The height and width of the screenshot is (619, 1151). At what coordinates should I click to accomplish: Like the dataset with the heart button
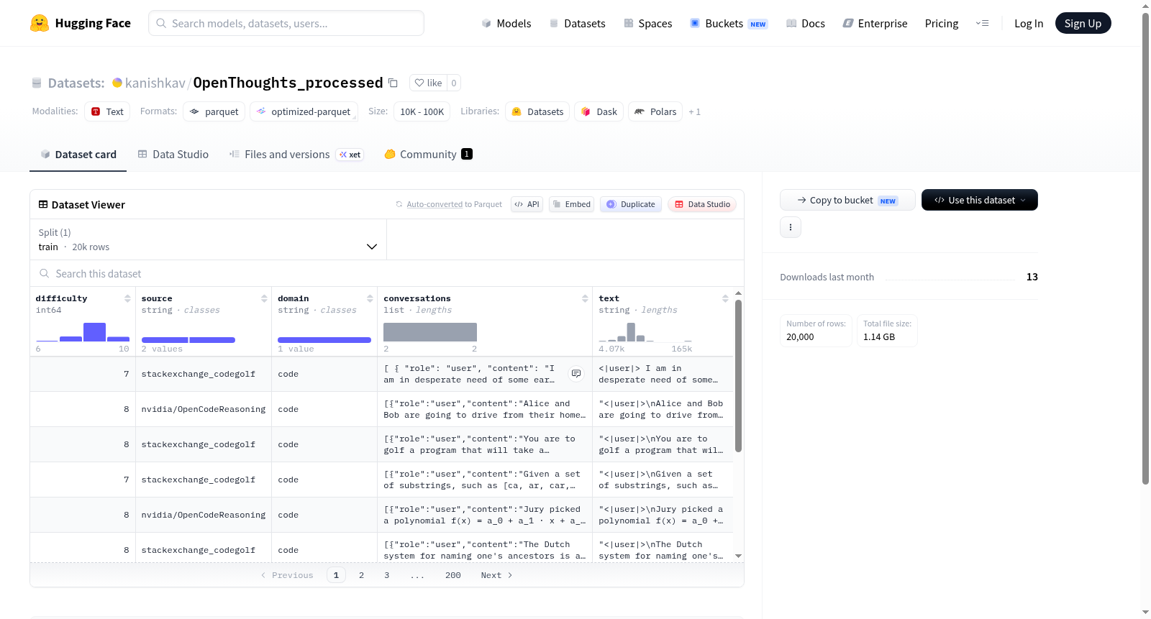pyautogui.click(x=428, y=83)
